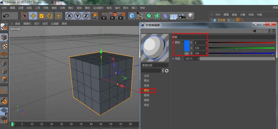The width and height of the screenshot is (278, 129).
Task: Click the Light bulb icon
Action: [x=190, y=16]
